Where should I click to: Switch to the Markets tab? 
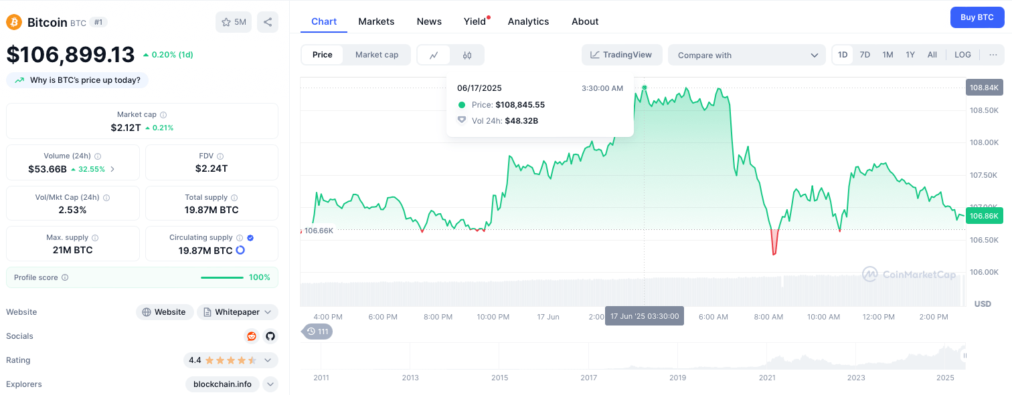[x=376, y=21]
